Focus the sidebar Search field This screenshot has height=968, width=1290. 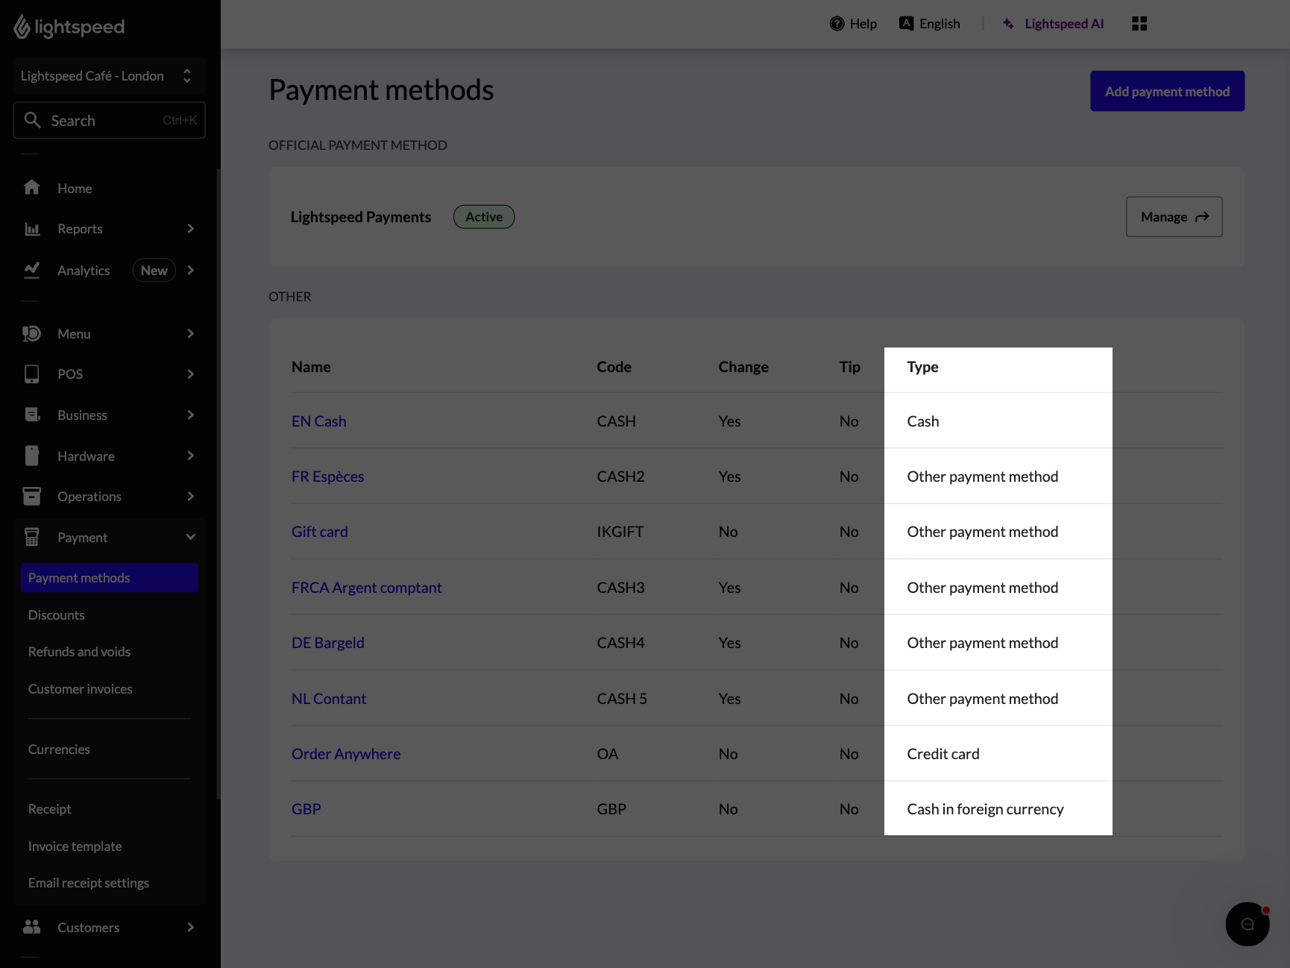click(109, 120)
